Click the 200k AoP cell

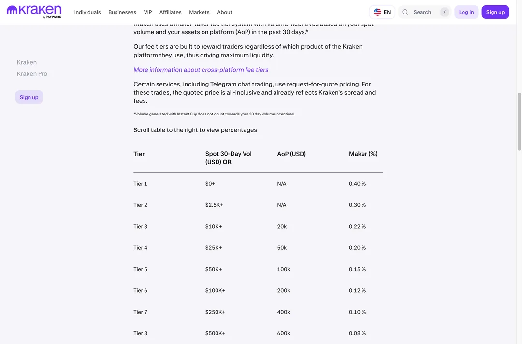click(x=284, y=290)
